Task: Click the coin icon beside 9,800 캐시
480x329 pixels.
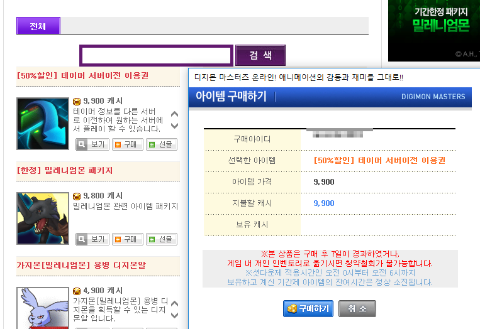Action: [77, 196]
